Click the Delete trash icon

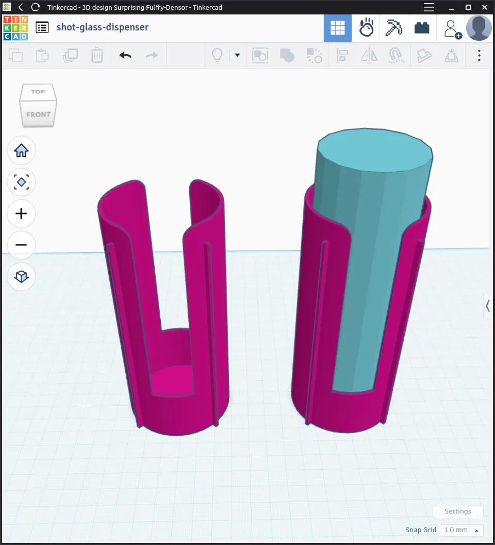tap(97, 55)
